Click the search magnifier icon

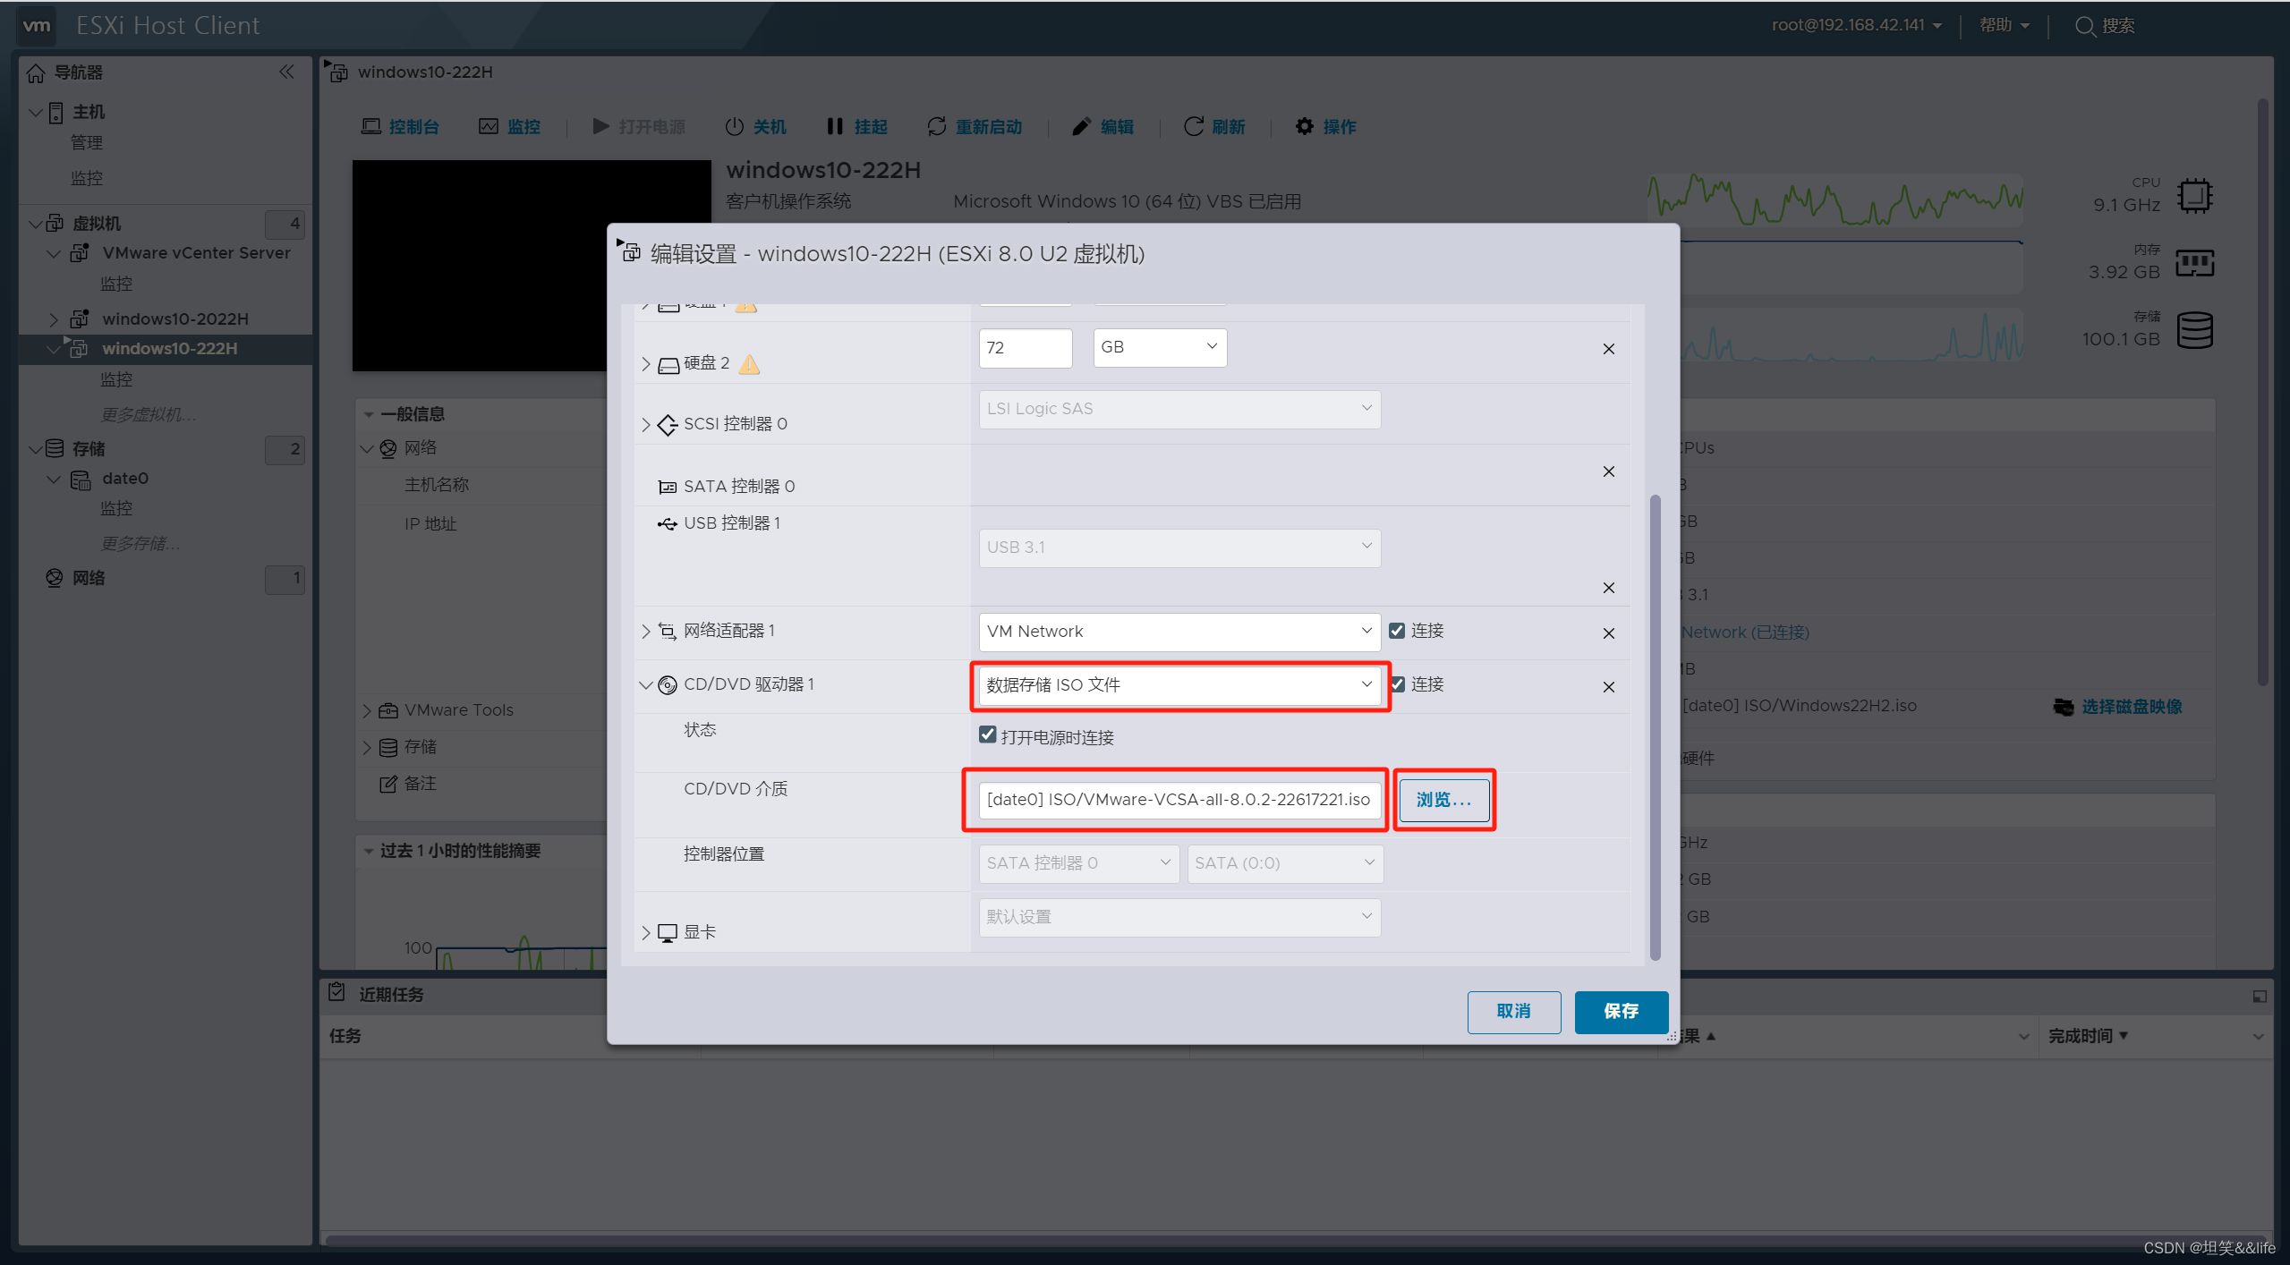pos(2084,26)
